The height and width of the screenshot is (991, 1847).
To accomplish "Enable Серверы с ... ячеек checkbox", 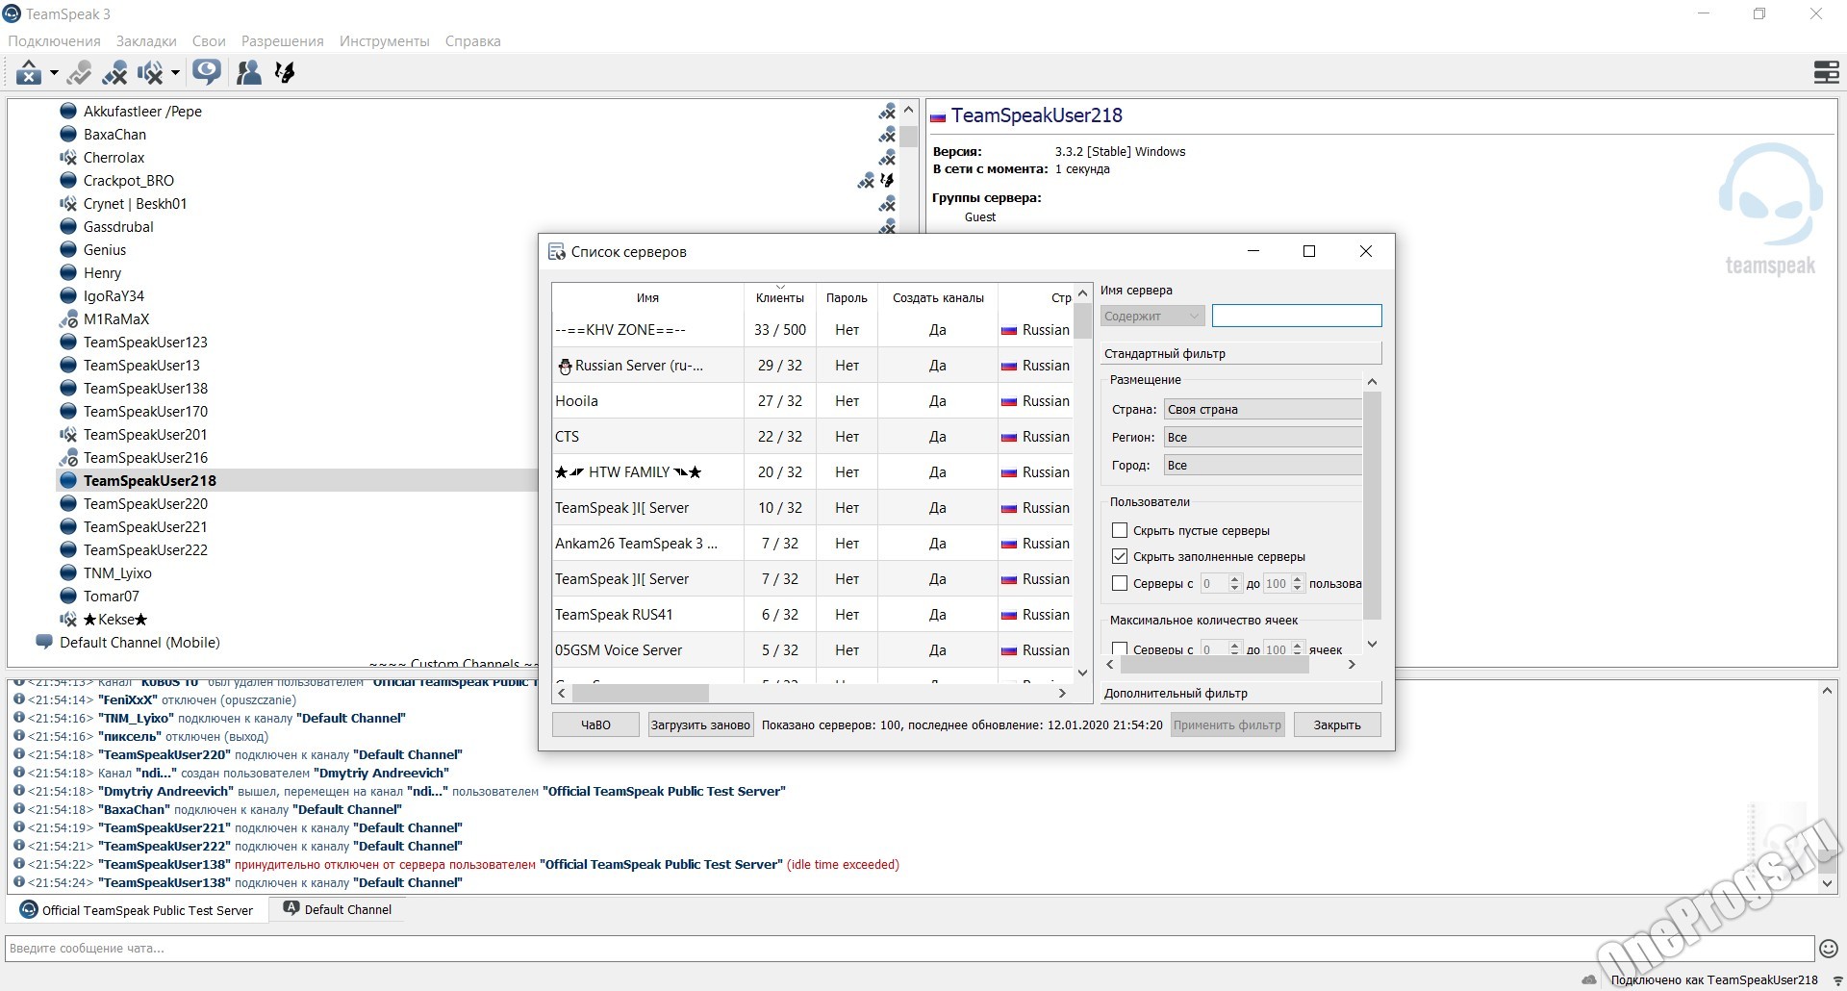I will click(1120, 649).
